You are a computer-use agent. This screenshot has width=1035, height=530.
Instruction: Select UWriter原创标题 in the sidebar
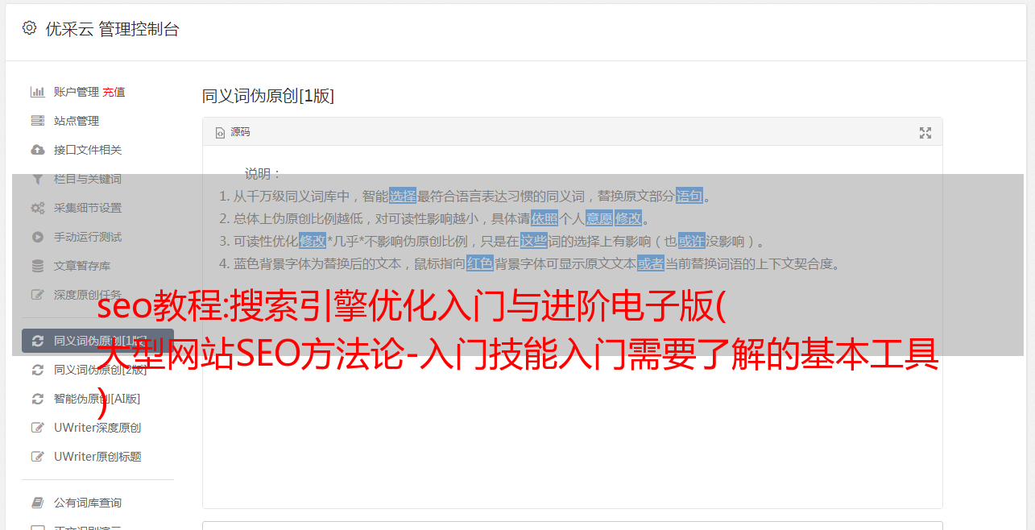click(x=97, y=457)
